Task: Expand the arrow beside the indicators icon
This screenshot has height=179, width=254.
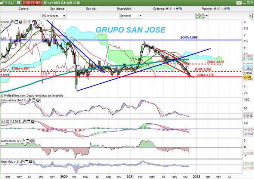Action: click(206, 16)
